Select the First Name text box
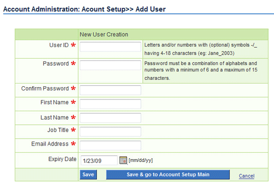This screenshot has width=274, height=191. click(111, 104)
